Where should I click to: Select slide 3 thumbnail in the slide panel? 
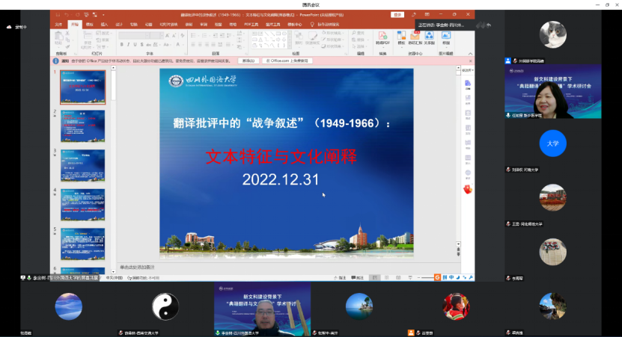(x=82, y=165)
